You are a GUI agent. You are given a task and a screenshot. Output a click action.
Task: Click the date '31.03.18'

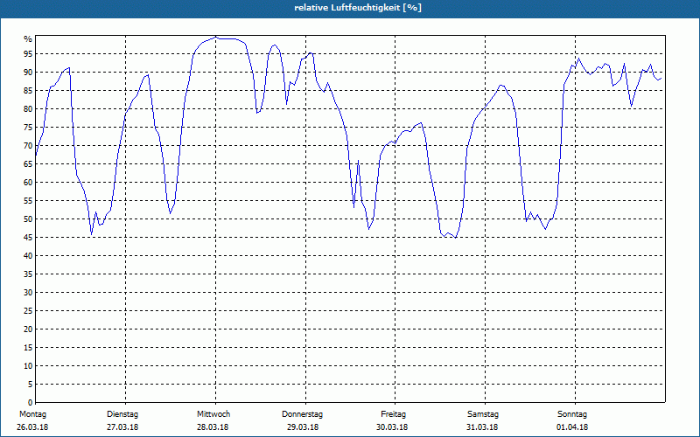point(482,427)
